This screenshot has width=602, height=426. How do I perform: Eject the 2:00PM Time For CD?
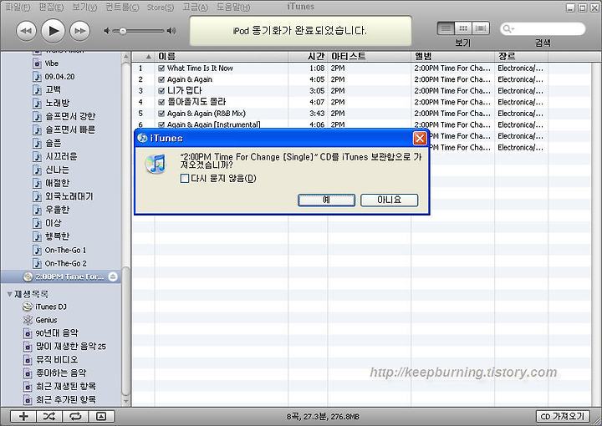(x=113, y=276)
